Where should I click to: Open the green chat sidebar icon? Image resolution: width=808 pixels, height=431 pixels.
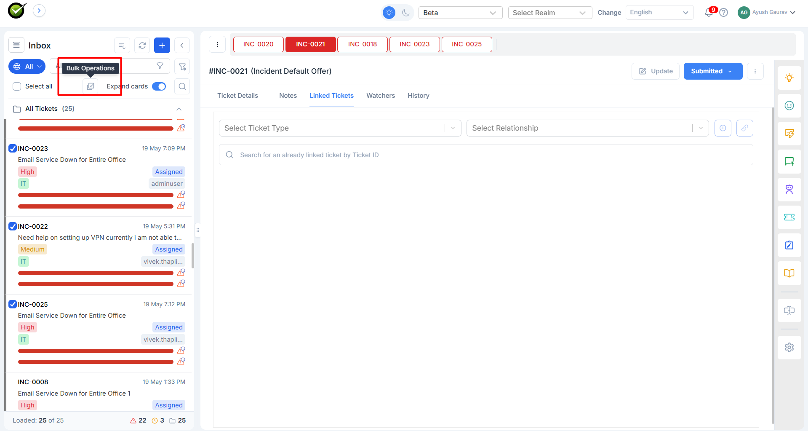[789, 161]
